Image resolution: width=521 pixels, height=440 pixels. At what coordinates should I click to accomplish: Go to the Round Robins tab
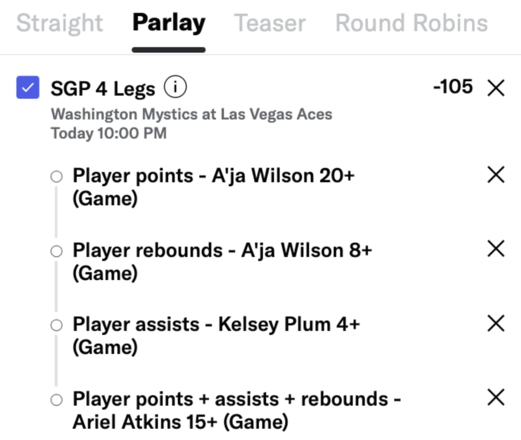411,23
